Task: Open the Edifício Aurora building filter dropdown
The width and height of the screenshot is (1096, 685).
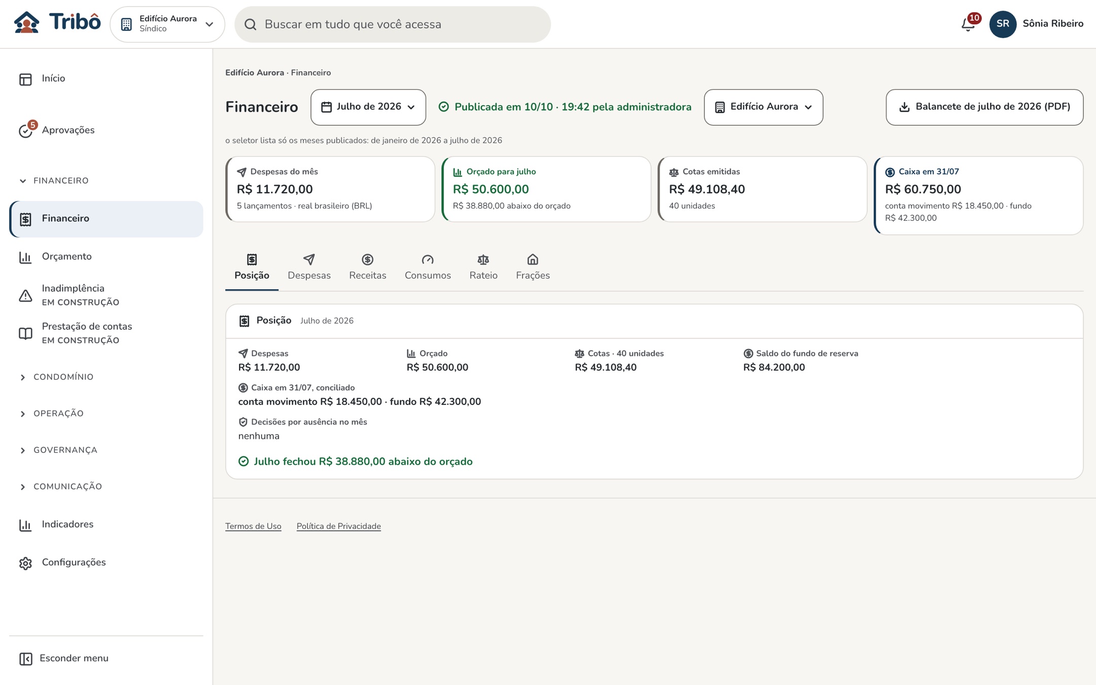Action: click(763, 107)
